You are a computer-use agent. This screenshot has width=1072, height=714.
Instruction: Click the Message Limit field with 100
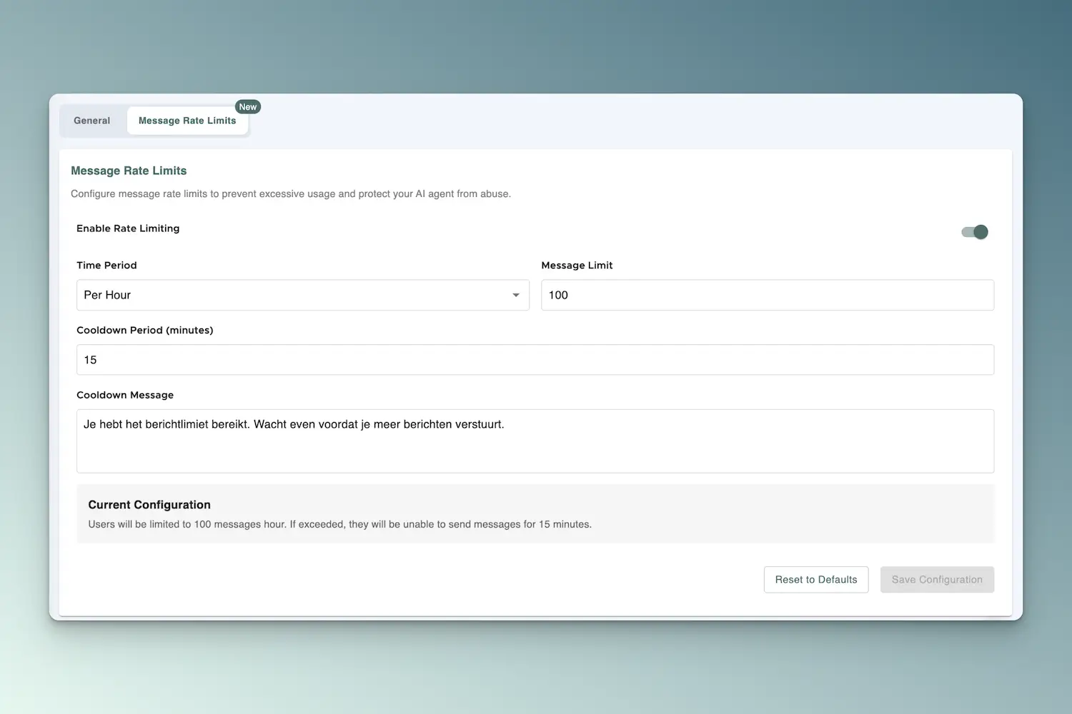pyautogui.click(x=768, y=295)
